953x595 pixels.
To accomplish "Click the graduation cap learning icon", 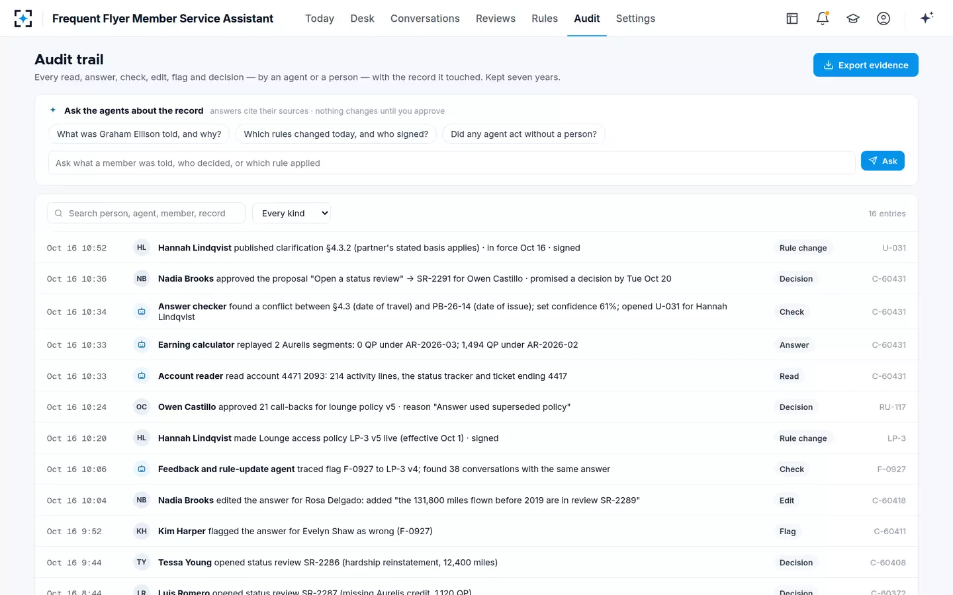I will coord(853,19).
